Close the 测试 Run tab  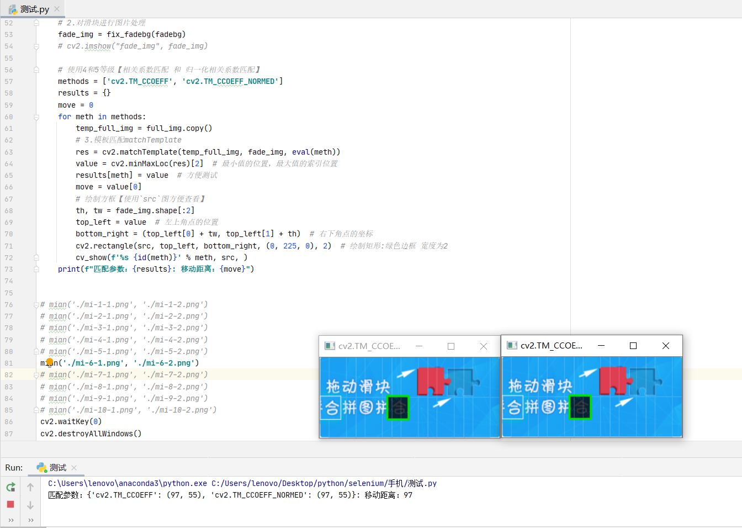tap(74, 467)
